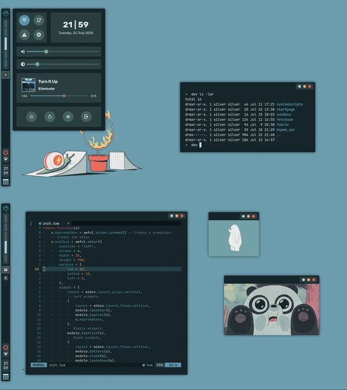Click the image viewer icon in the tasklist

[6, 270]
